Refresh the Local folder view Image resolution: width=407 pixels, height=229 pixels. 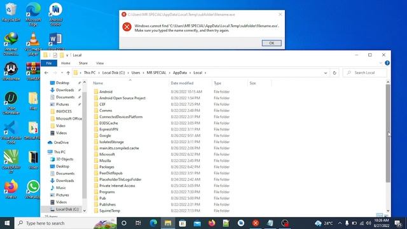tap(335, 73)
